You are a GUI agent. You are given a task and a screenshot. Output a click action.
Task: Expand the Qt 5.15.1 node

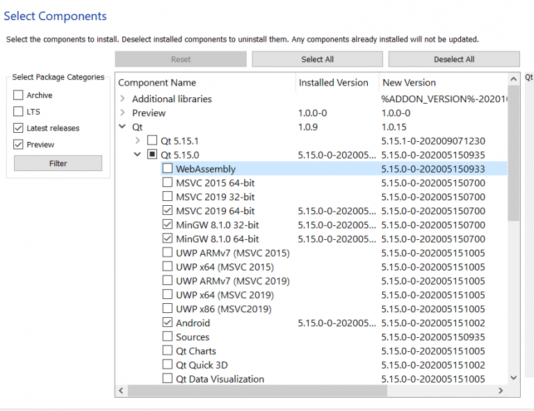tap(138, 141)
